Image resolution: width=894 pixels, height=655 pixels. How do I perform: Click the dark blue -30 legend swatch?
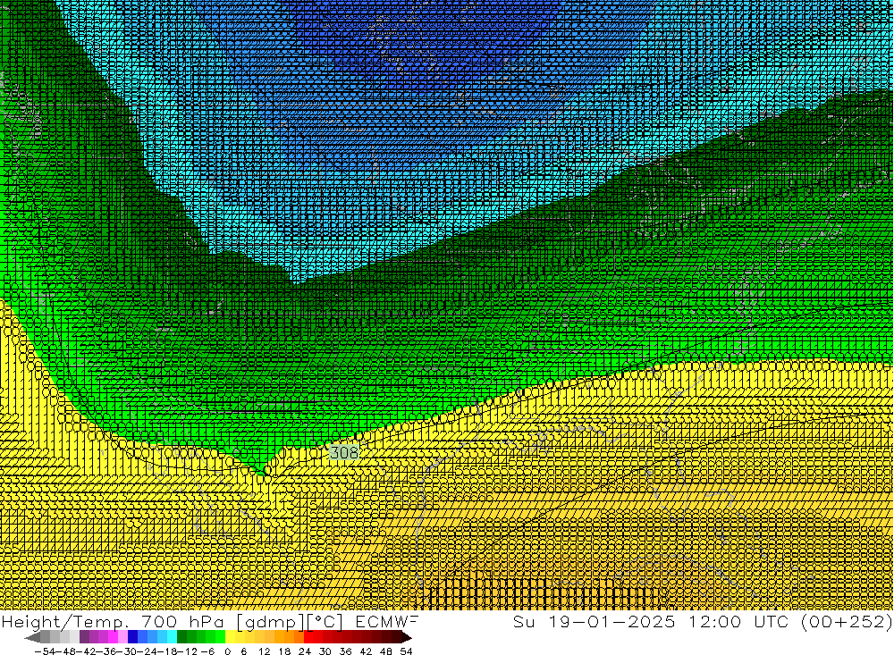132,637
